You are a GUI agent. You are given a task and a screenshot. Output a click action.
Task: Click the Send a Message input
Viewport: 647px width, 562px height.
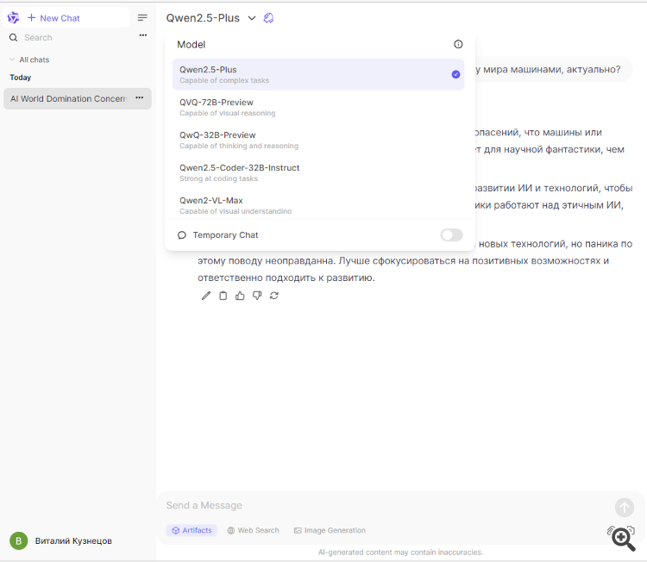point(386,505)
